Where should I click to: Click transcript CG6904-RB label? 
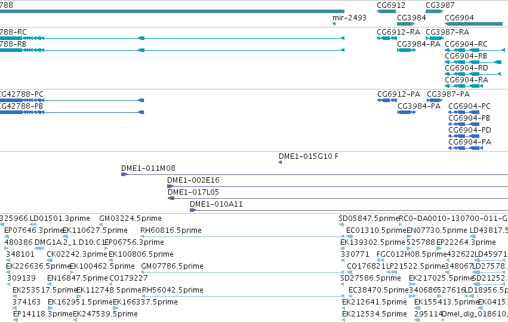[466, 56]
